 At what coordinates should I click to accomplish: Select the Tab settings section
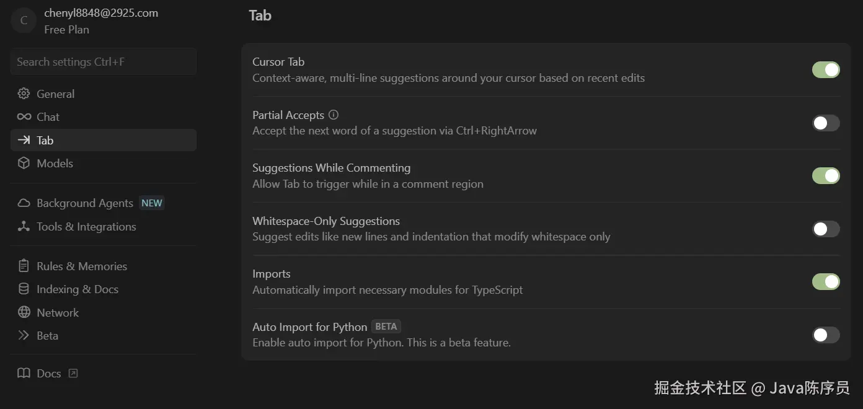103,140
